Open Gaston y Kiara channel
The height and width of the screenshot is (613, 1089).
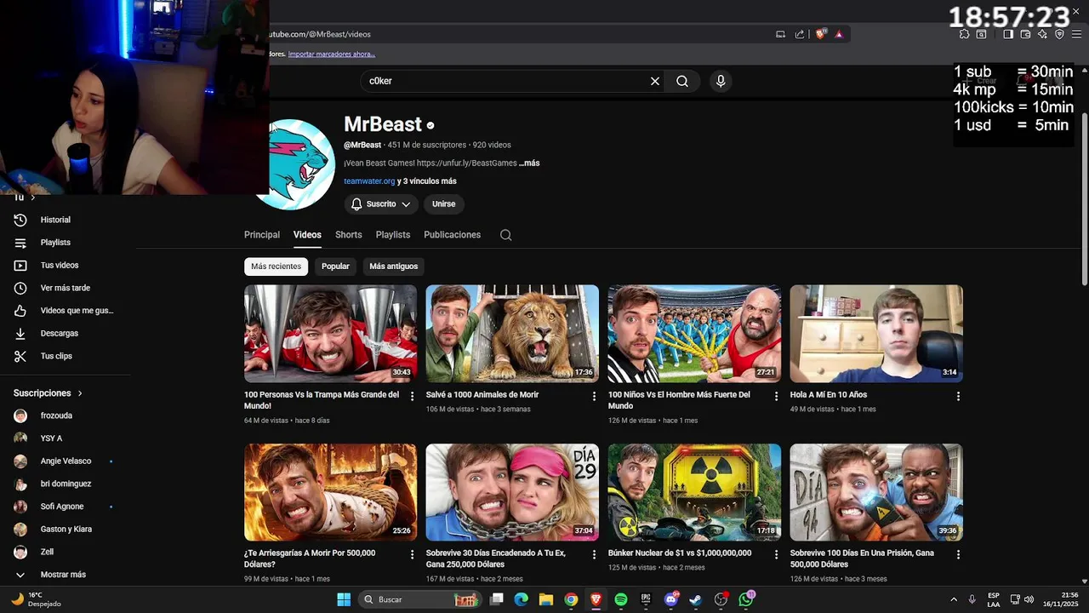pyautogui.click(x=68, y=529)
